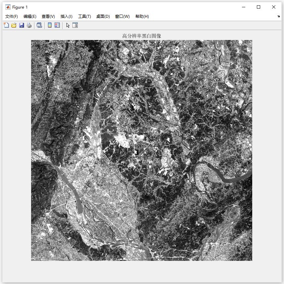Open the 插入(I) menu
284x284 pixels.
coord(67,17)
